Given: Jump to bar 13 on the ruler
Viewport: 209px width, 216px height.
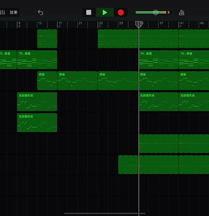Looking at the screenshot, I should [x=39, y=23].
